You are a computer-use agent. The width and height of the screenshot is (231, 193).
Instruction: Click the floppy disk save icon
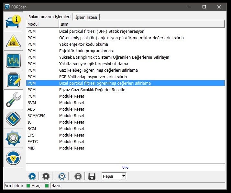point(92,176)
